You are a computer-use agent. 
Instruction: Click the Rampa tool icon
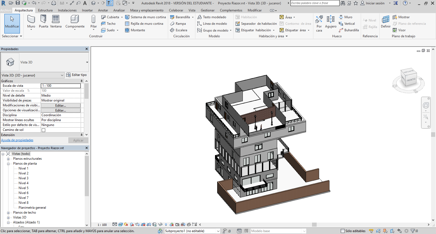[172, 24]
